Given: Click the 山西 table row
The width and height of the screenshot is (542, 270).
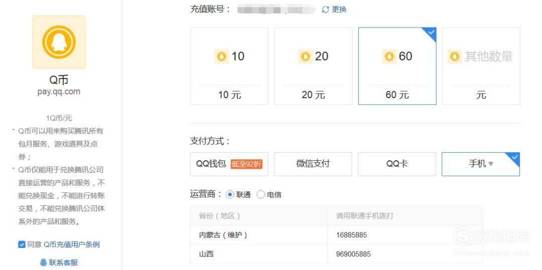Looking at the screenshot, I should [x=336, y=254].
